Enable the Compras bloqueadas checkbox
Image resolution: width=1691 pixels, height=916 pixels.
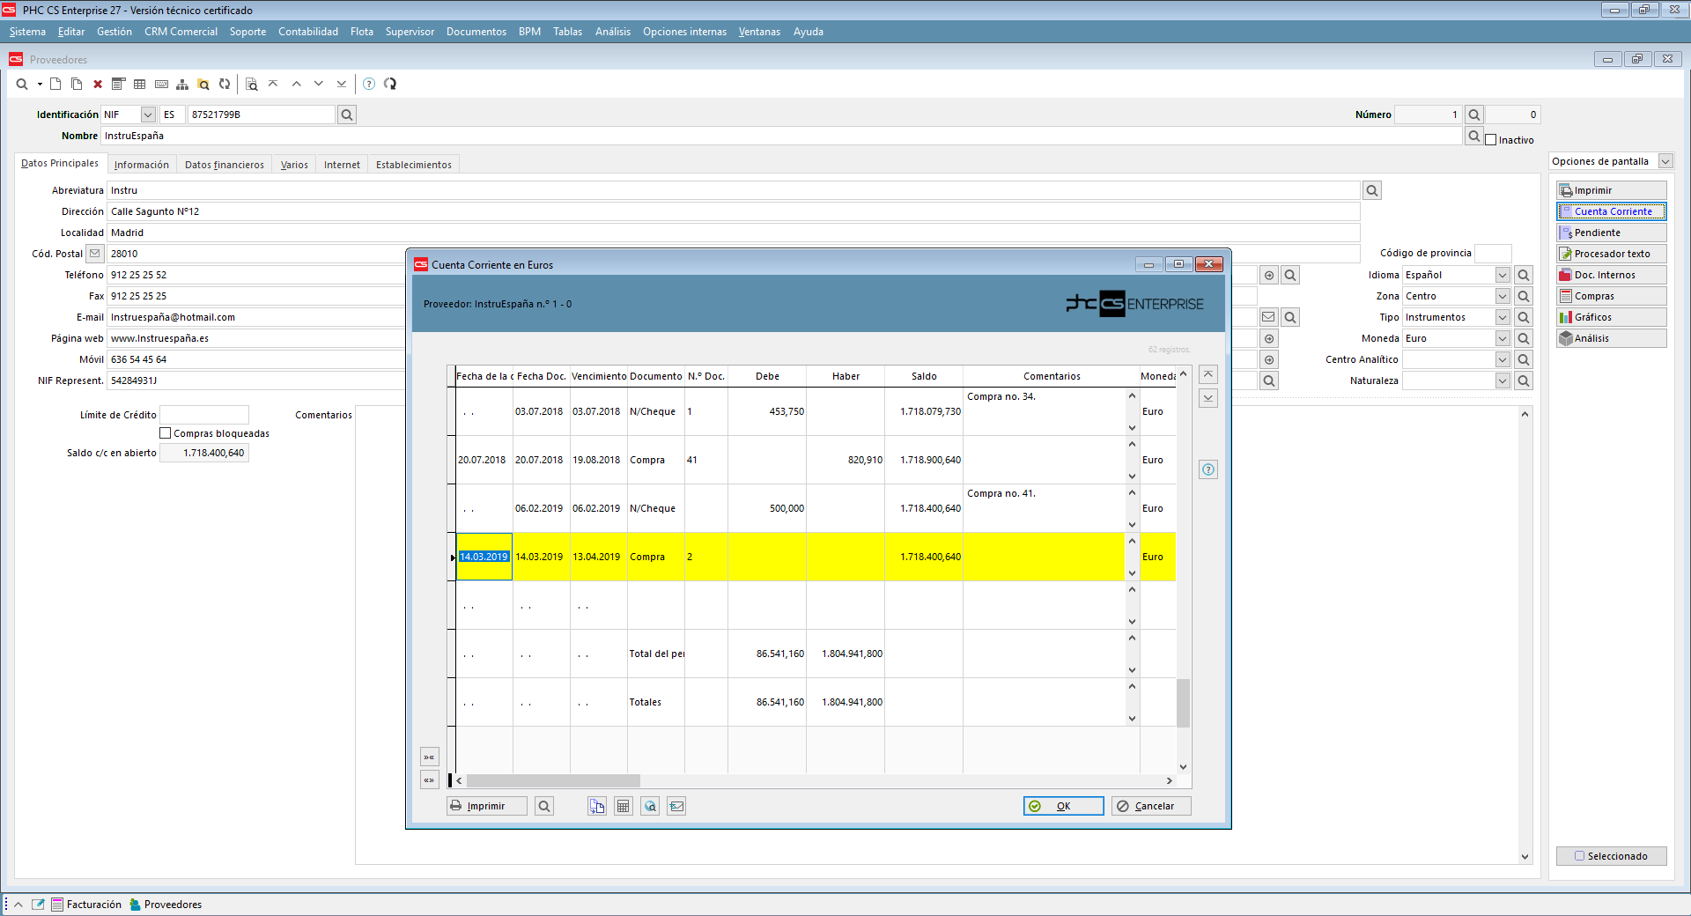(165, 433)
